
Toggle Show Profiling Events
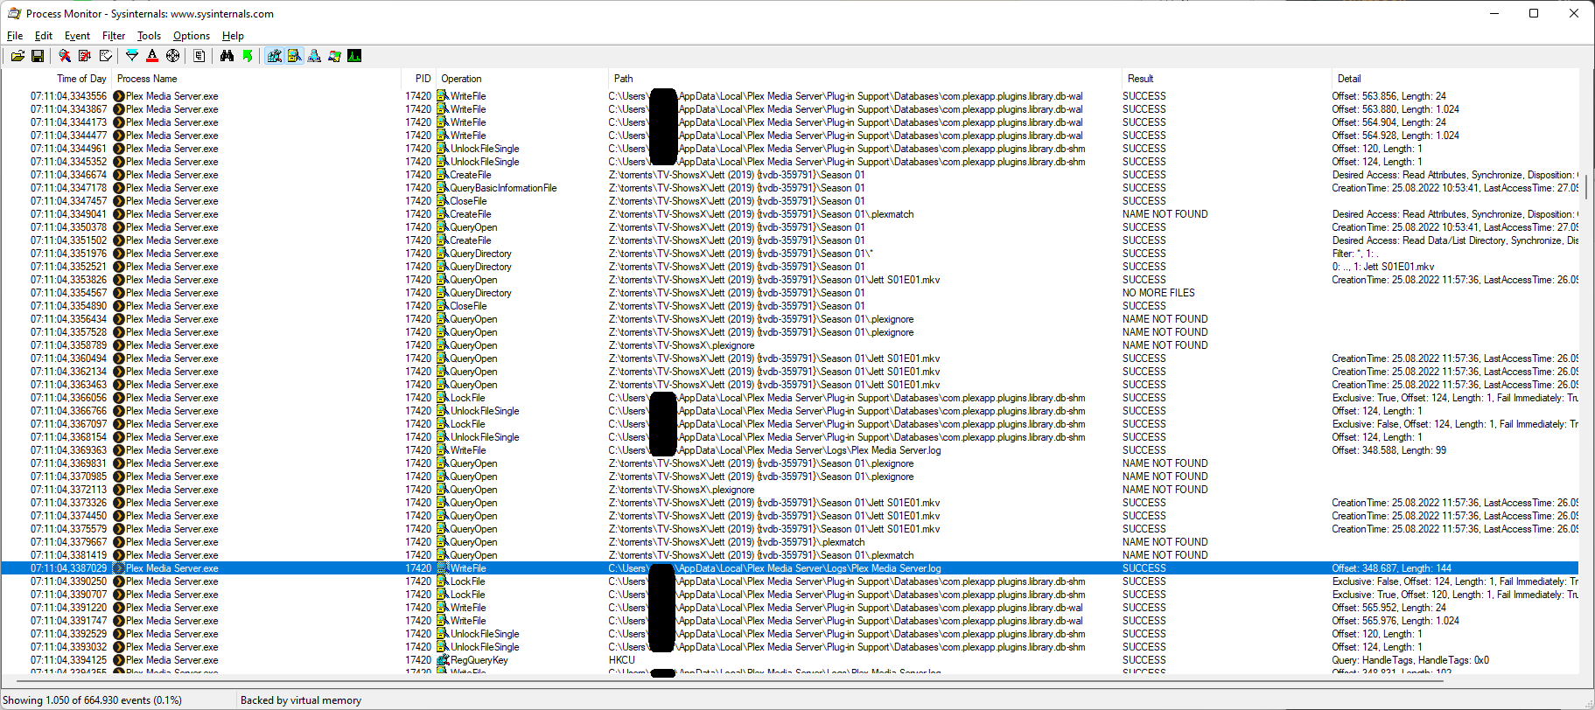(x=354, y=56)
